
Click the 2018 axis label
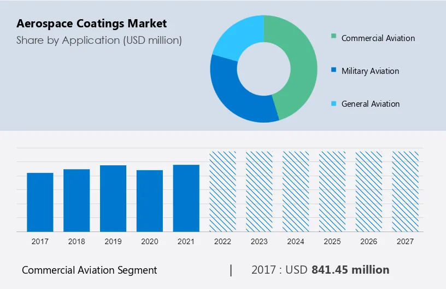pos(77,241)
